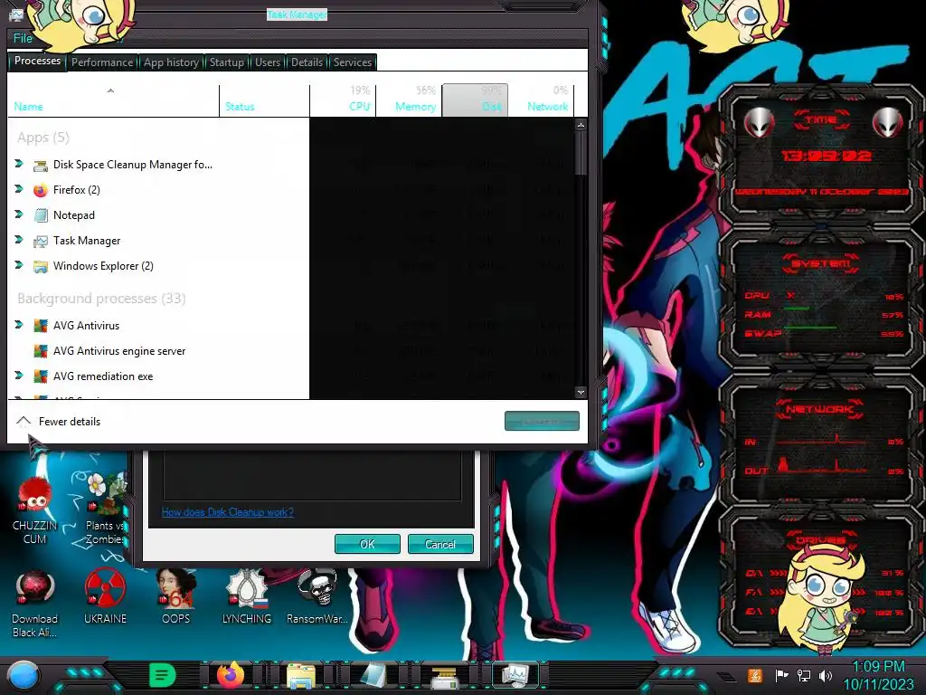
Task: Collapse view with Fewer details
Action: click(x=58, y=422)
